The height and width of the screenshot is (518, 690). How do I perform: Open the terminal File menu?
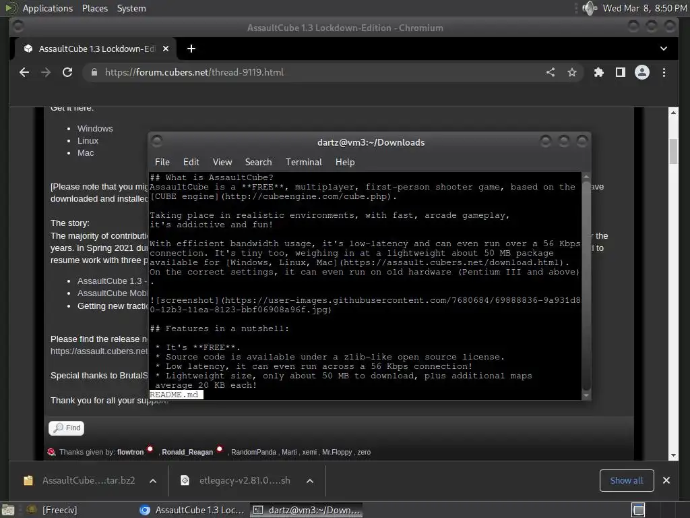[x=162, y=162]
